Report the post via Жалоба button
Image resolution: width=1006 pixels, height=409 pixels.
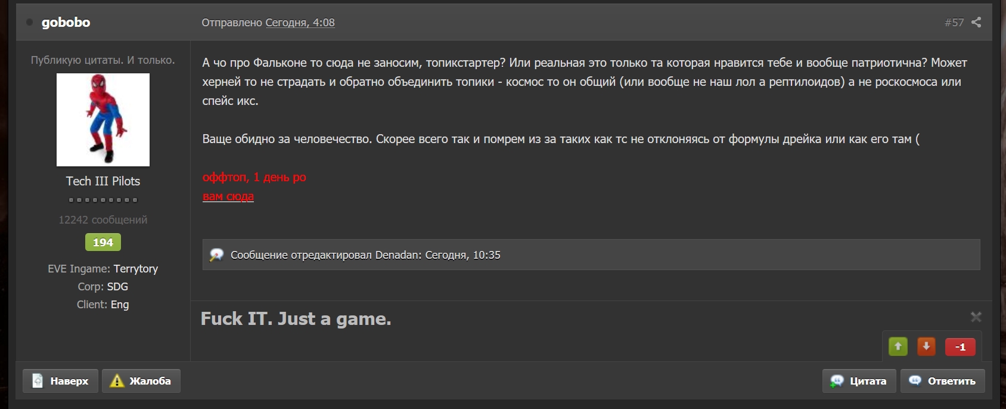tap(141, 381)
